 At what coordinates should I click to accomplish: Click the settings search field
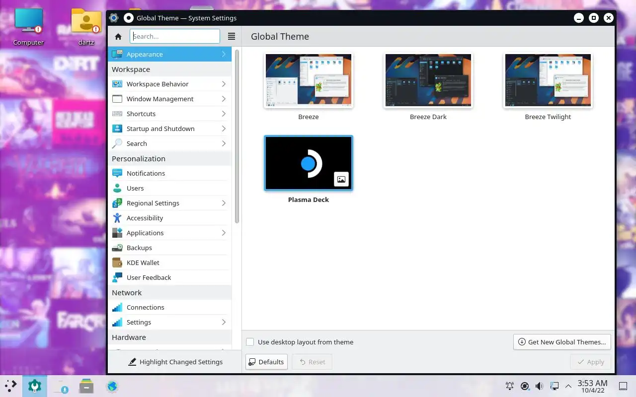(175, 36)
